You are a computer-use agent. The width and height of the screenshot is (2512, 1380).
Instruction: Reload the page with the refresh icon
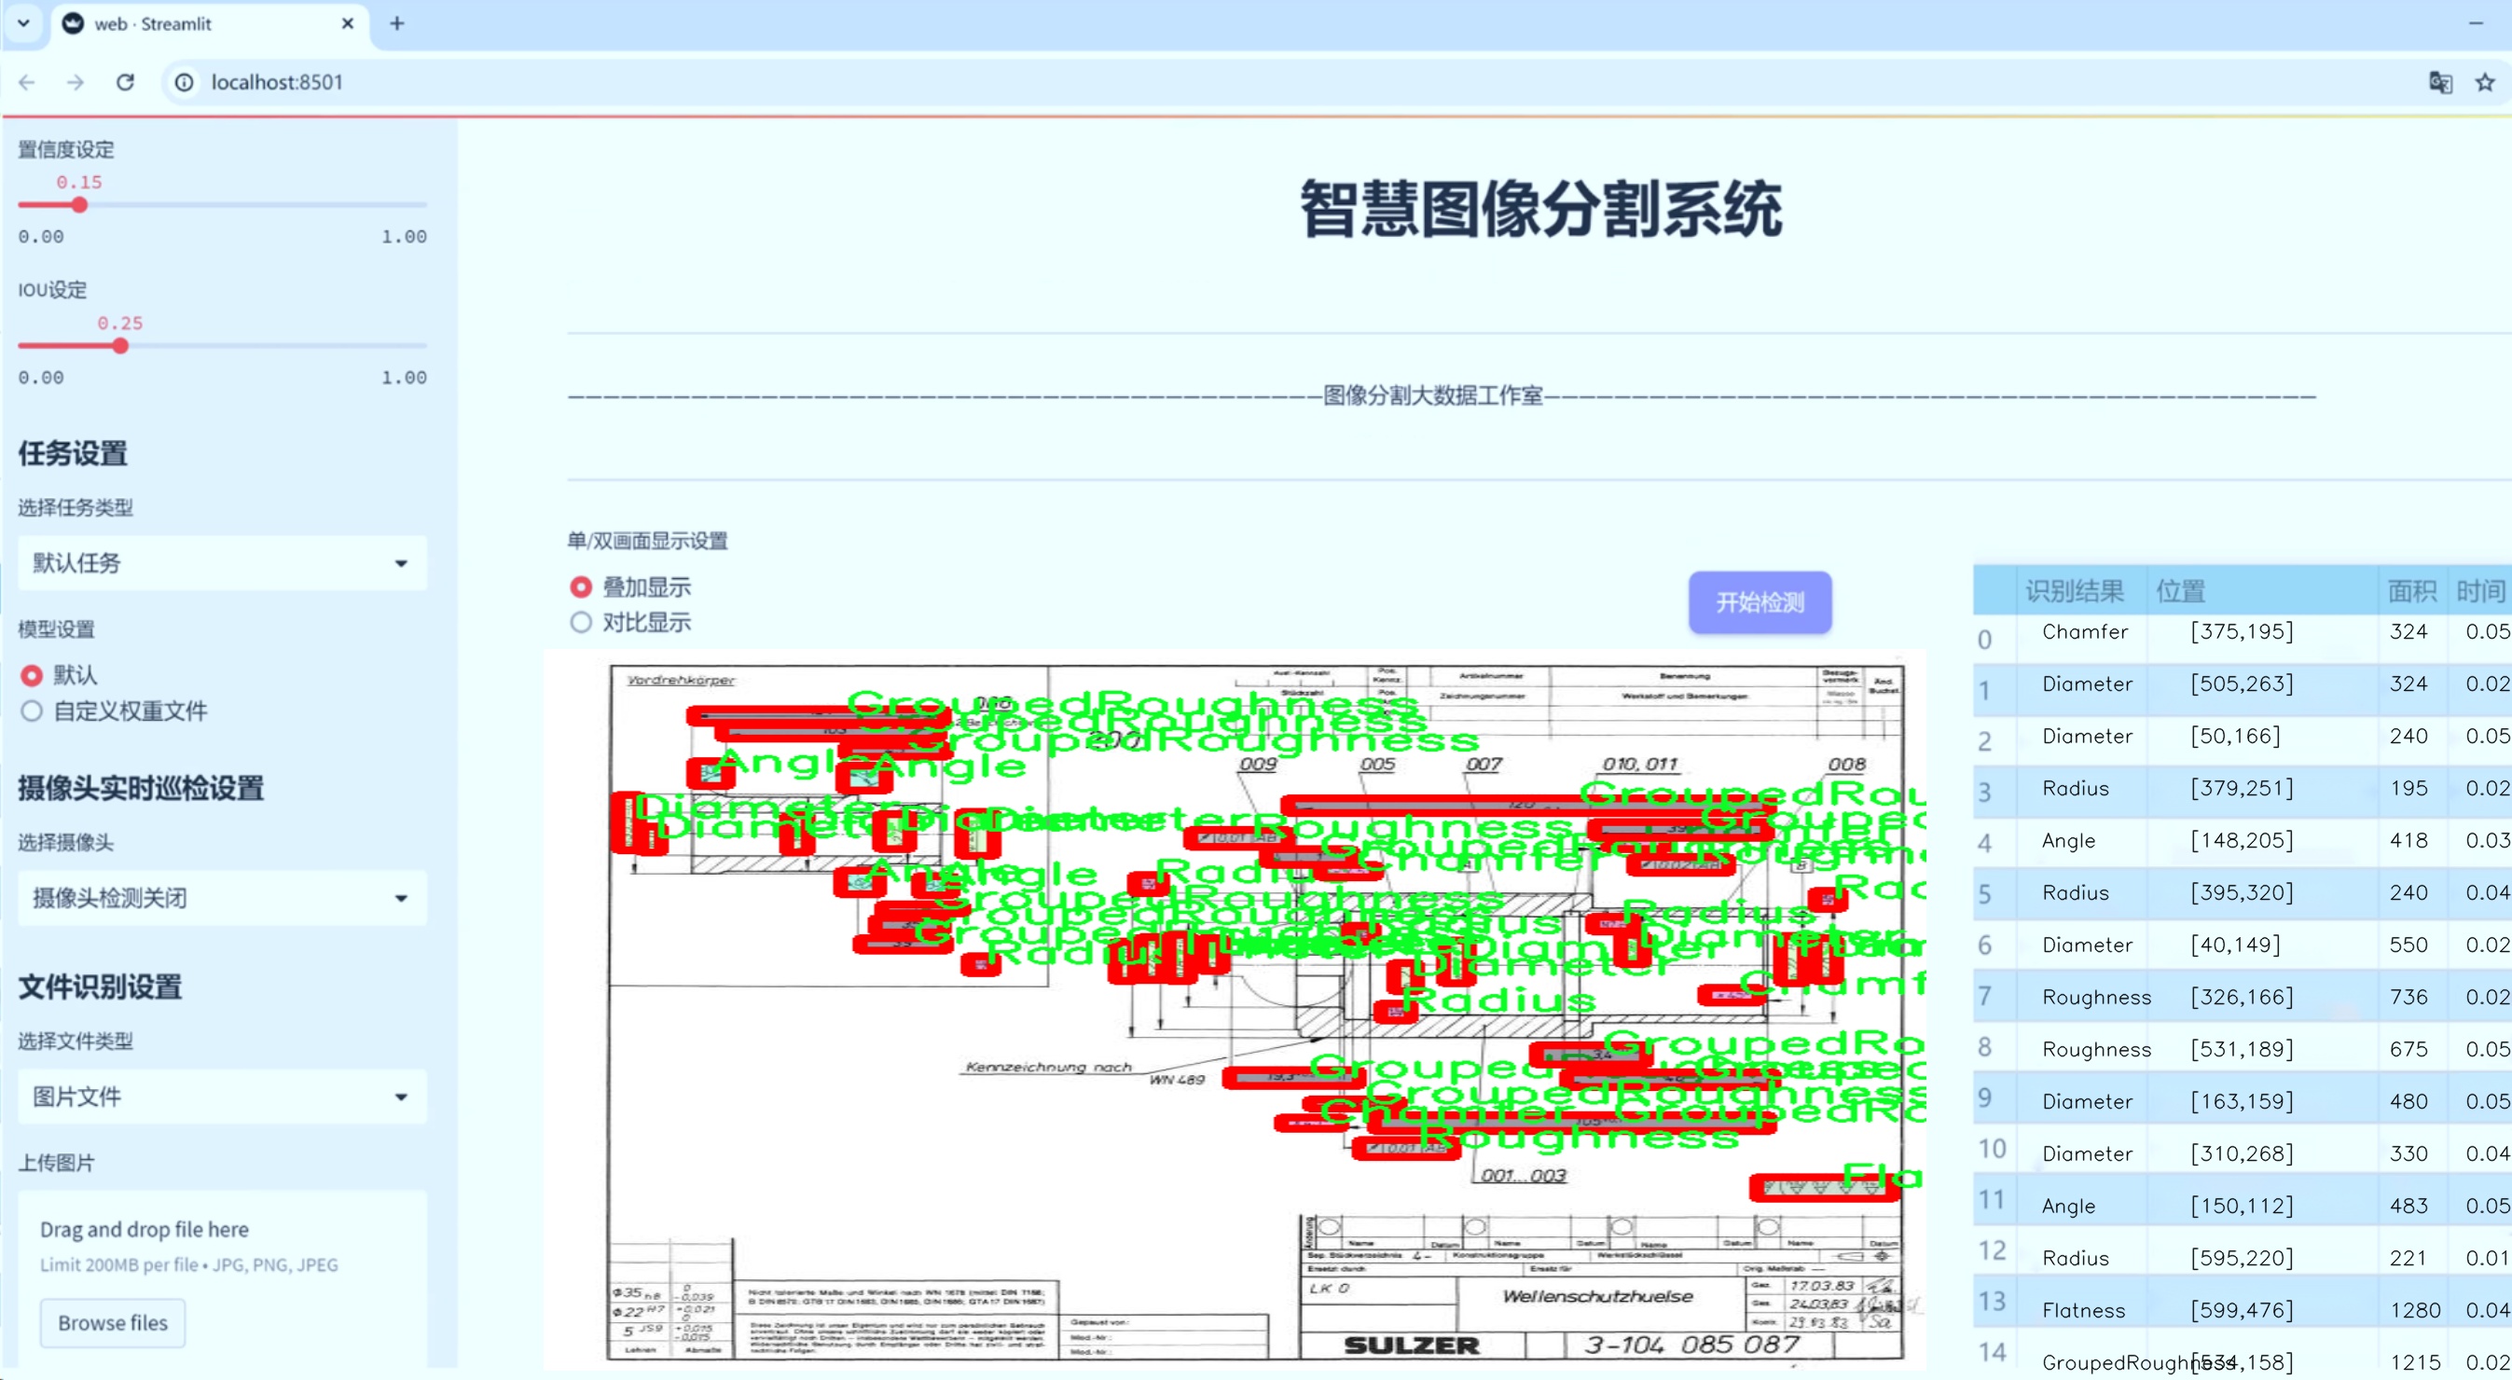pyautogui.click(x=125, y=82)
